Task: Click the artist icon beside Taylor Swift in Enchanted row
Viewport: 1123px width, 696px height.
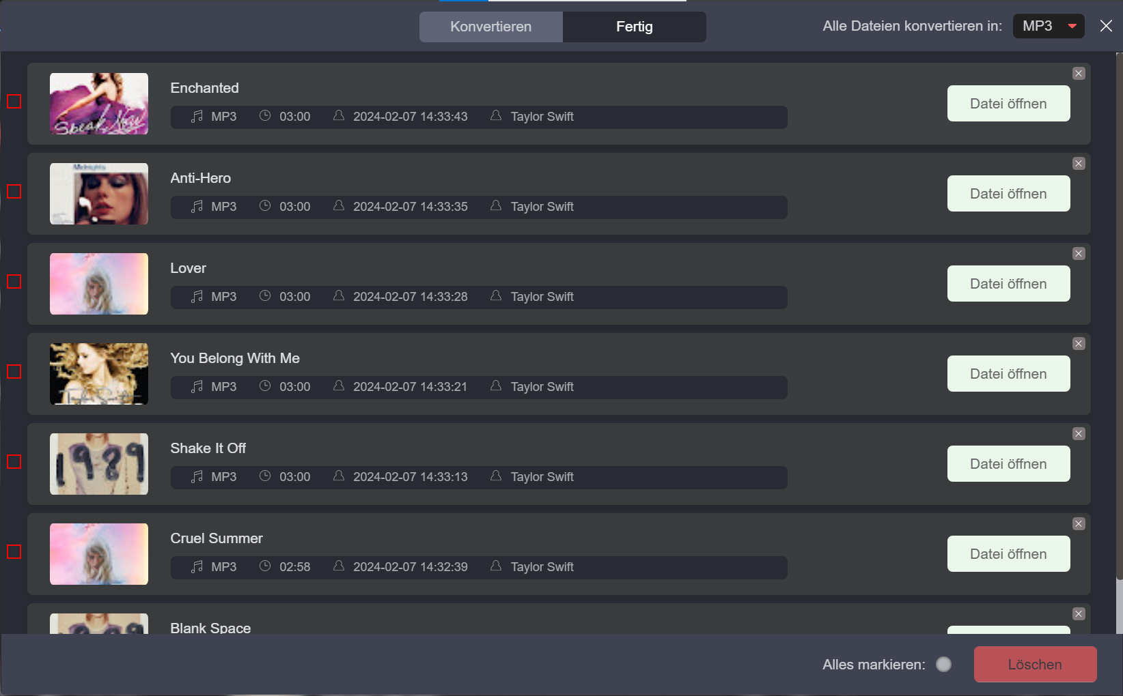Action: (496, 115)
